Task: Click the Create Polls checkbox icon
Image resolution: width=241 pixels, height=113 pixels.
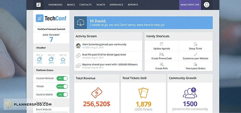Action: (162, 64)
